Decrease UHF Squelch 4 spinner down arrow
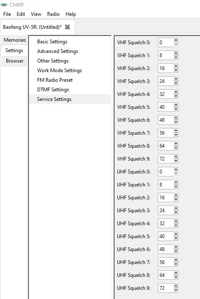The image size is (200, 299). click(176, 226)
